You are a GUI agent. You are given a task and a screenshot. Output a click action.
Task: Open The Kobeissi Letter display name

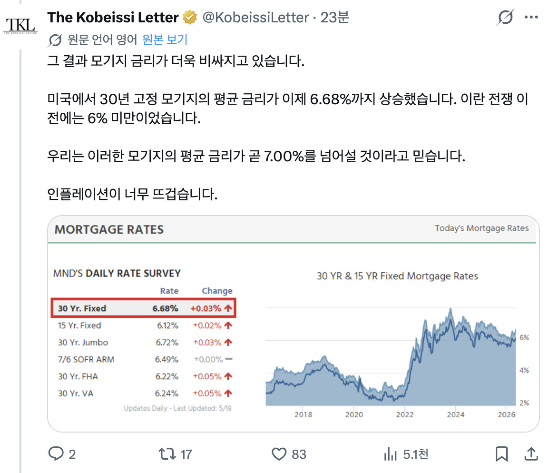(113, 17)
